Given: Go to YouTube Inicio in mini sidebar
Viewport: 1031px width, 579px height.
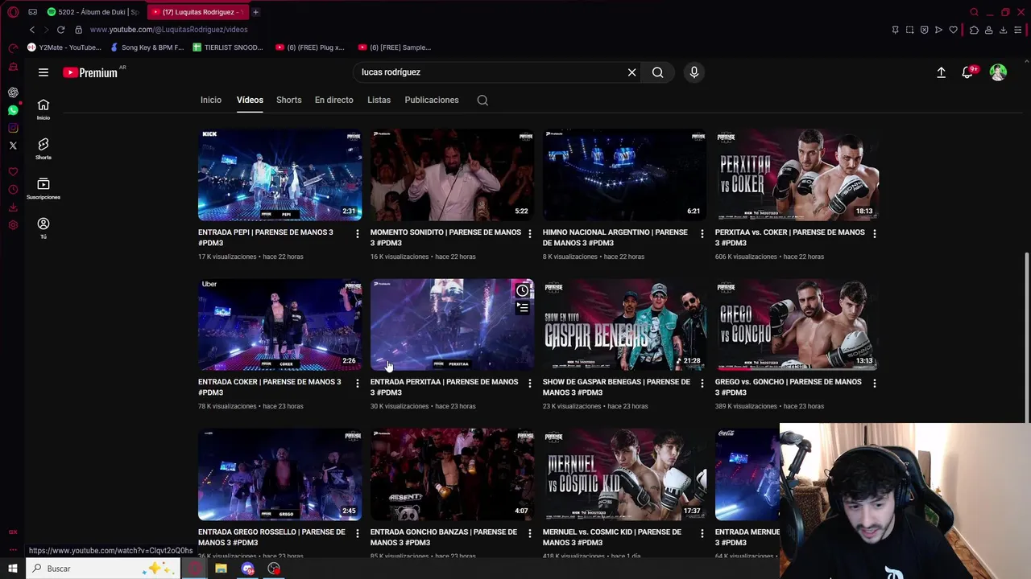Looking at the screenshot, I should pos(43,109).
